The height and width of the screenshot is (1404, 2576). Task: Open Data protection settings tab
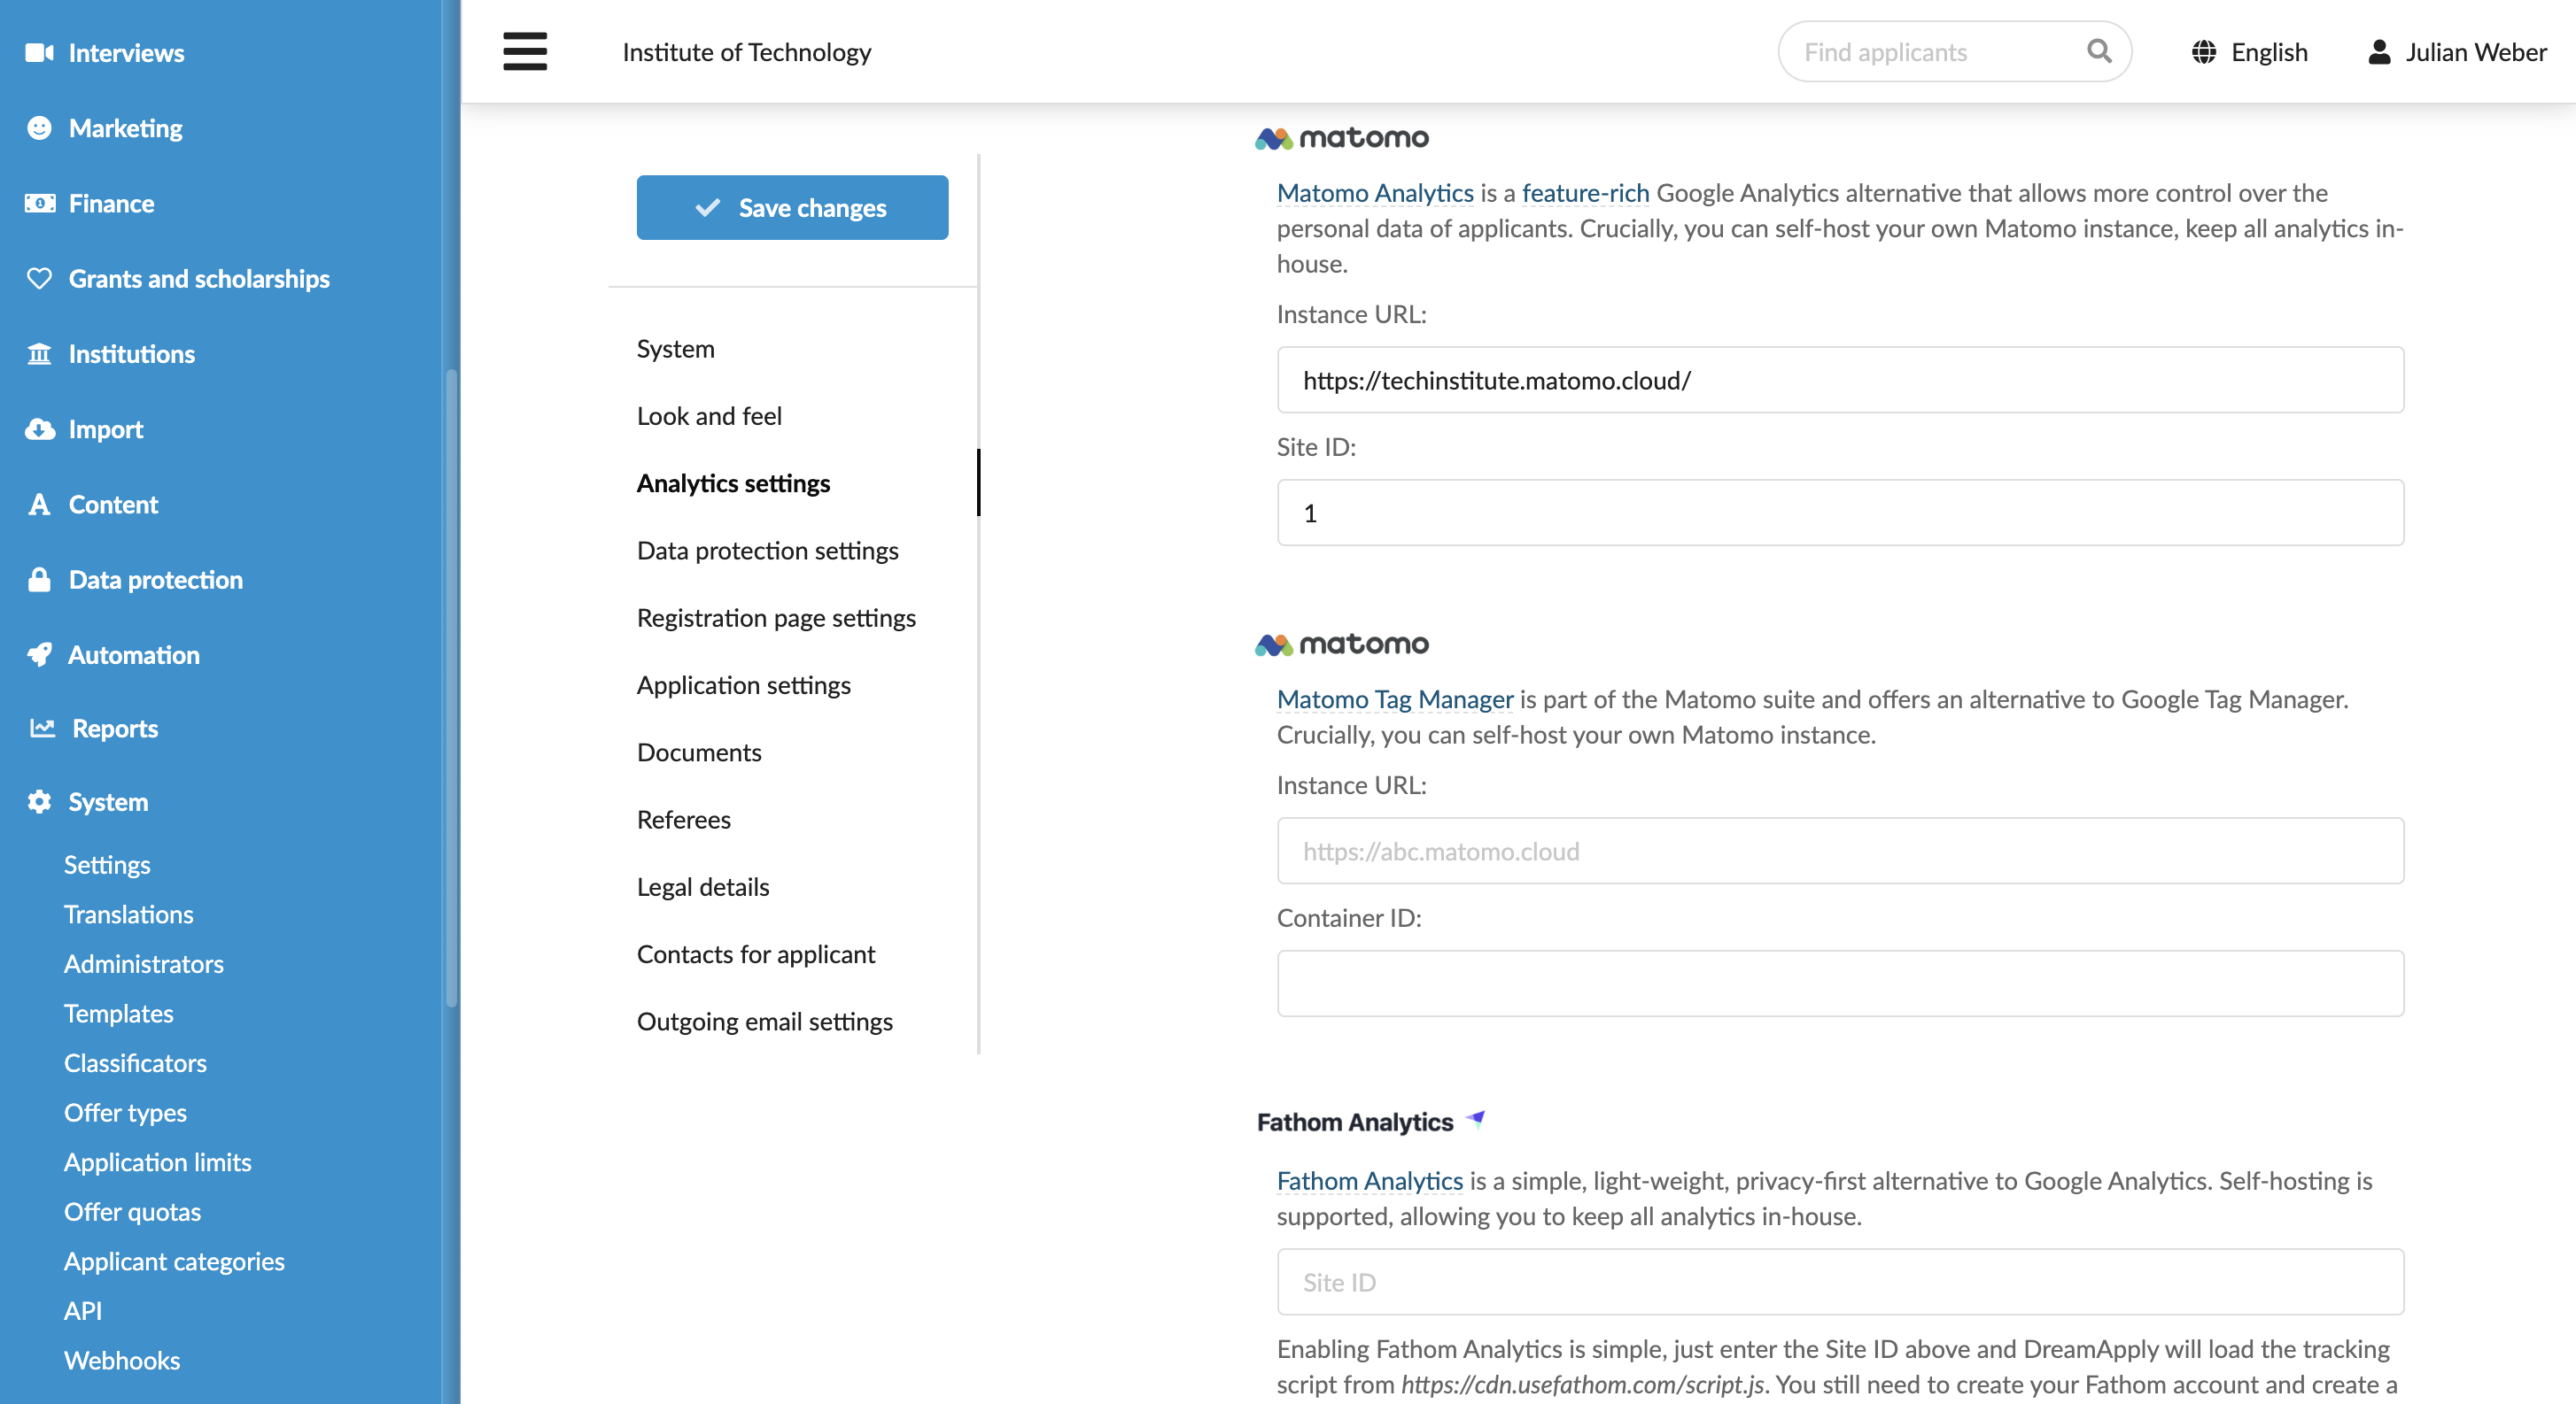767,551
